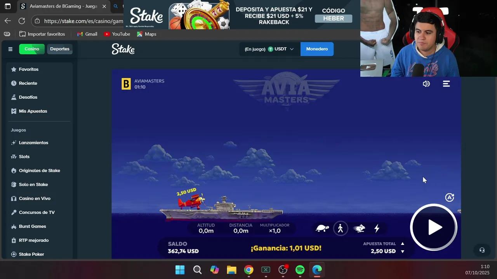
Task: Decrease the total bet amount
Action: coord(403,251)
